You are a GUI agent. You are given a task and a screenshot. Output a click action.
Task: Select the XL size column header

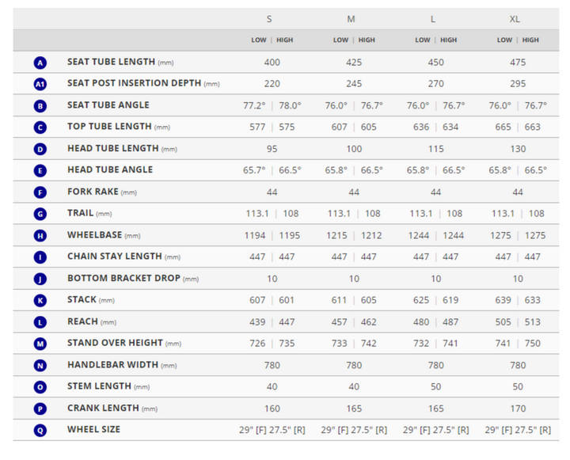(x=515, y=19)
